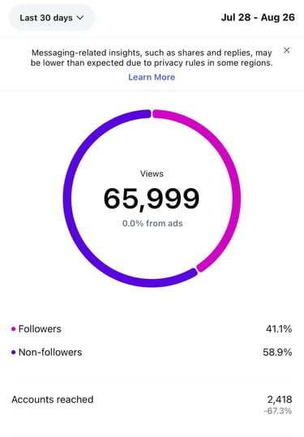Tap the '0.0% from ads' label
The height and width of the screenshot is (437, 304).
click(152, 224)
